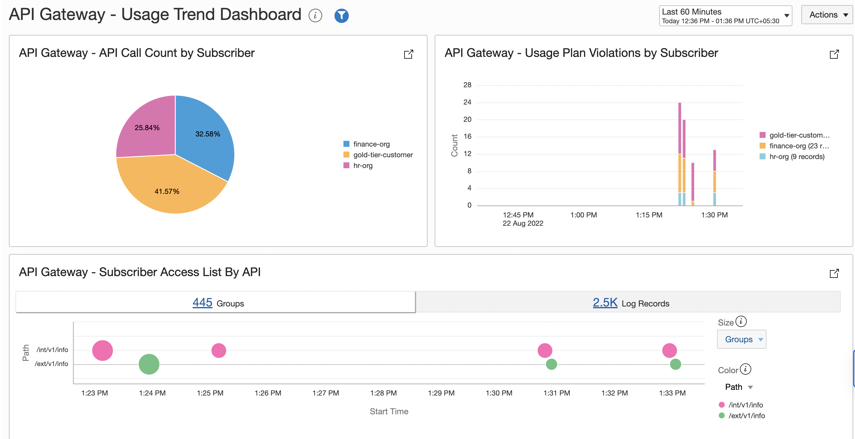Screen dimensions: 855x439
Task: Click the dashboard info icon
Action: tap(315, 15)
